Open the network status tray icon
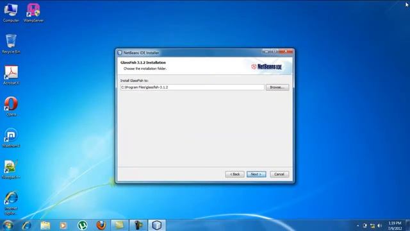Image resolution: width=410 pixels, height=231 pixels. pos(372,225)
